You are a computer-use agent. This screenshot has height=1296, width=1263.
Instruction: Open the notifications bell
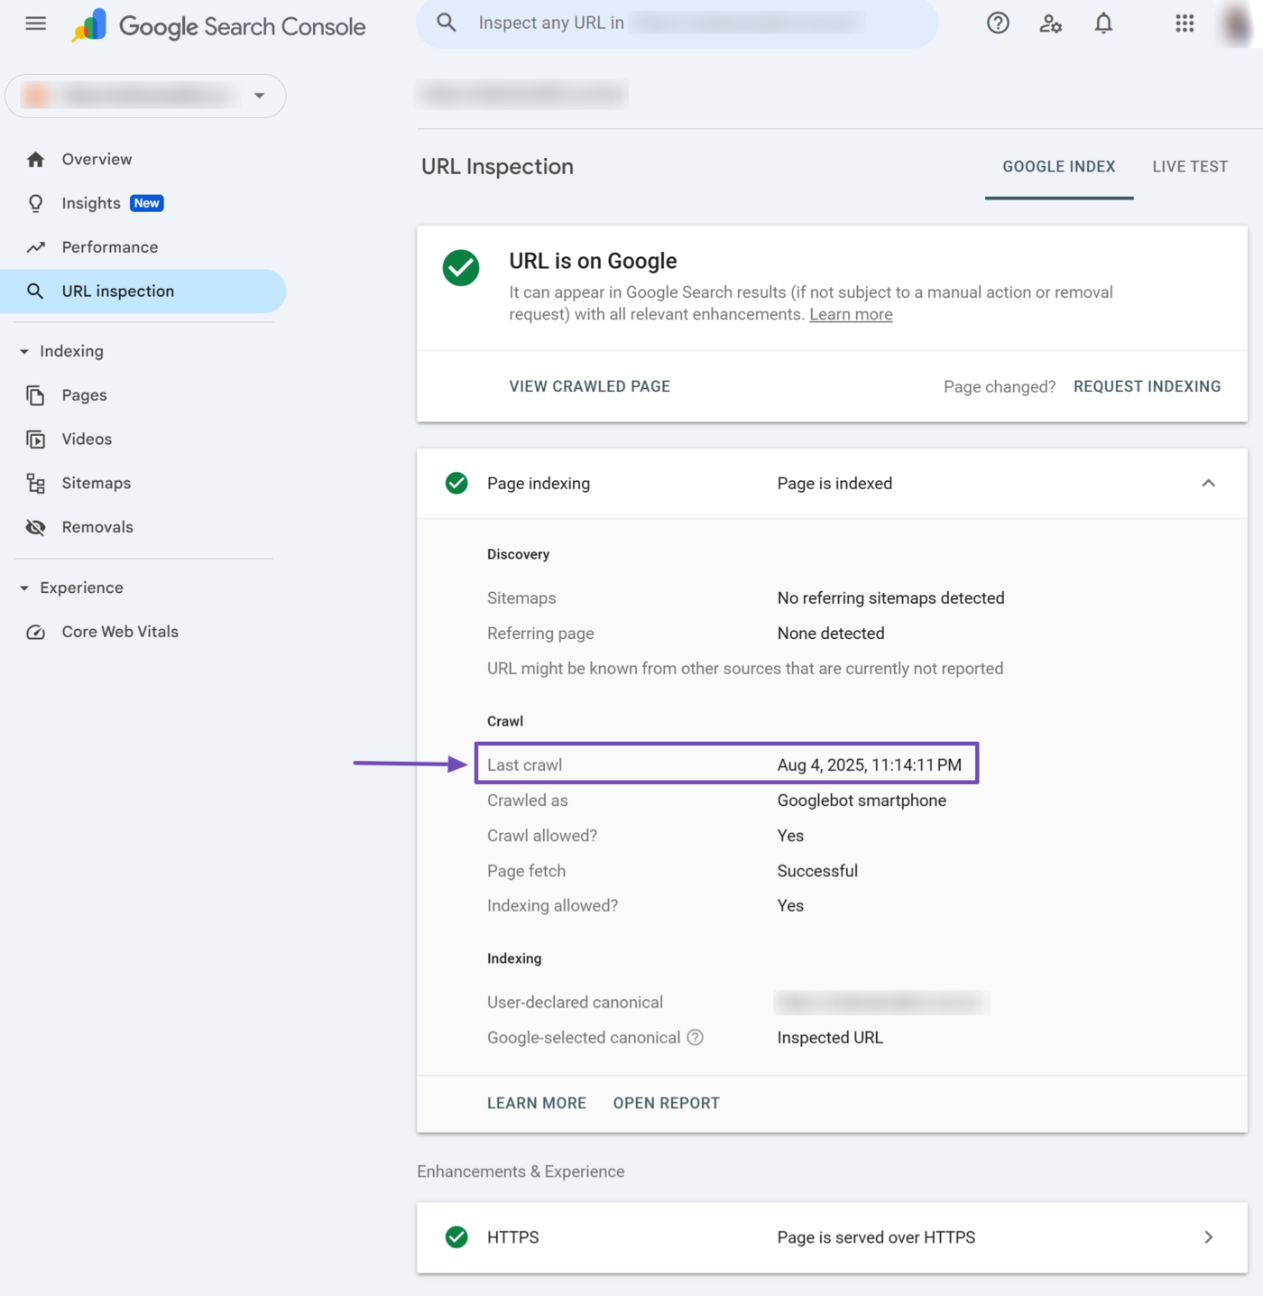click(x=1103, y=23)
